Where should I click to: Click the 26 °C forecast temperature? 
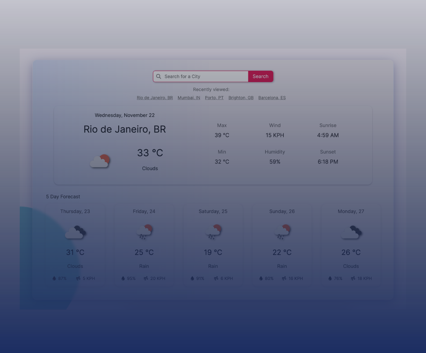[x=351, y=252]
